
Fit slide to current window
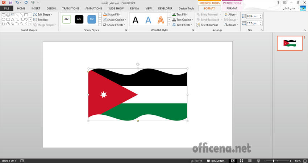[305, 160]
